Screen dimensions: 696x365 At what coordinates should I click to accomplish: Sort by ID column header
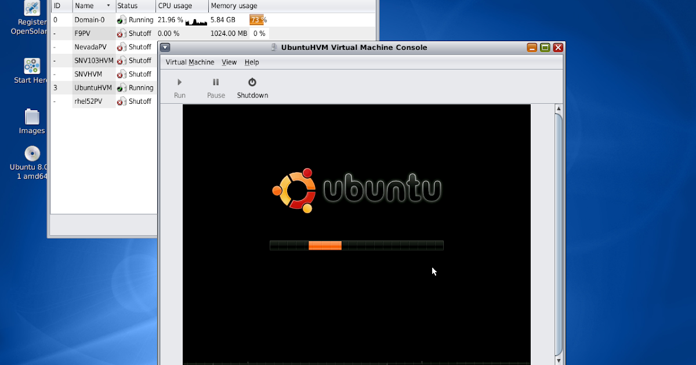[x=61, y=6]
